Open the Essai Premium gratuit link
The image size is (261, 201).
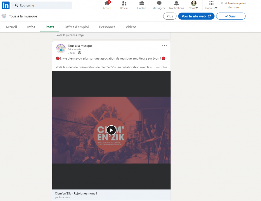(233, 5)
